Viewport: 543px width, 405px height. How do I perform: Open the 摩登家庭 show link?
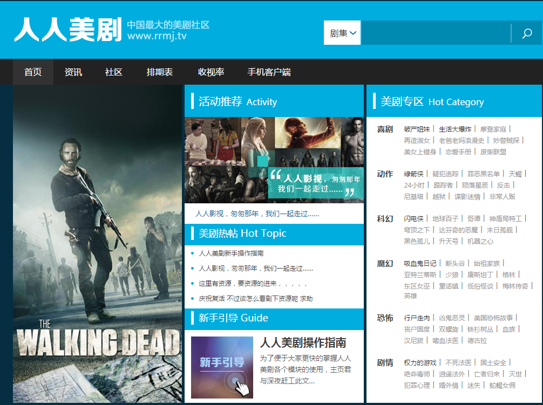pos(493,129)
